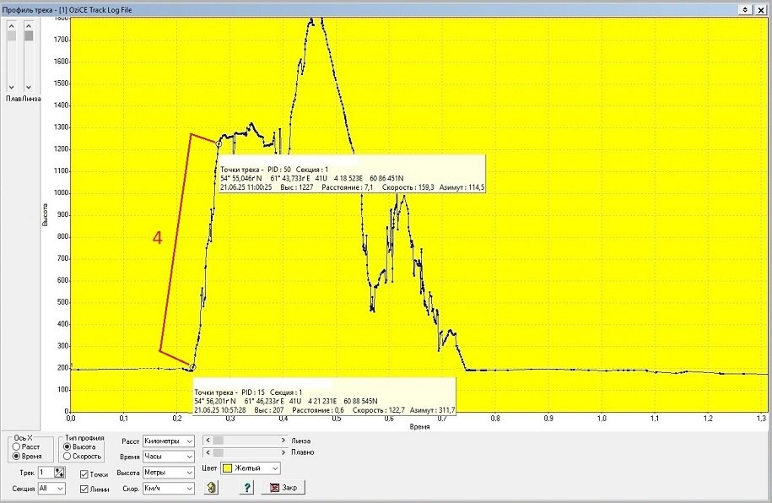Click the Трек number input field
772x503 pixels.
45,473
